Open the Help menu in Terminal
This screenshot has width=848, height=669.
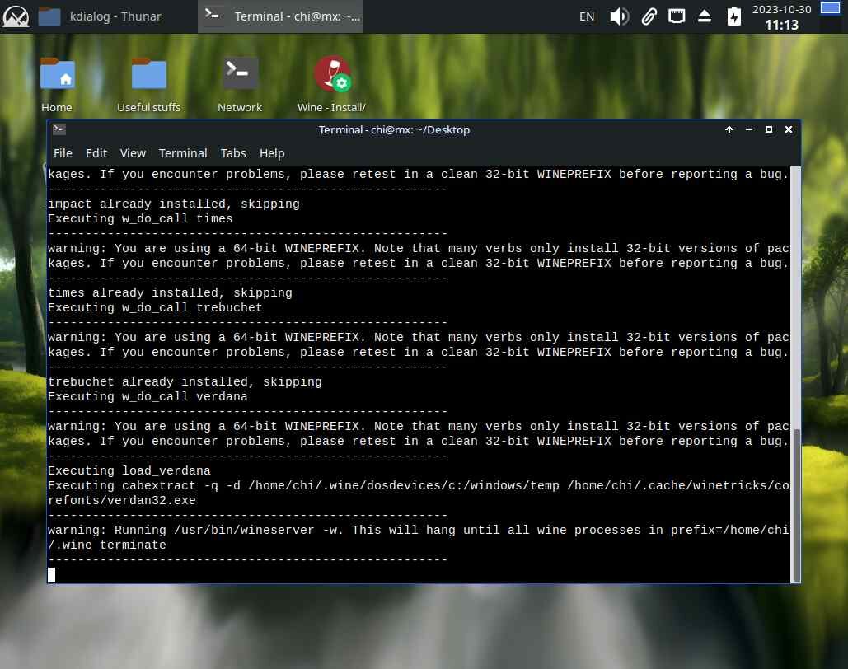pyautogui.click(x=272, y=153)
